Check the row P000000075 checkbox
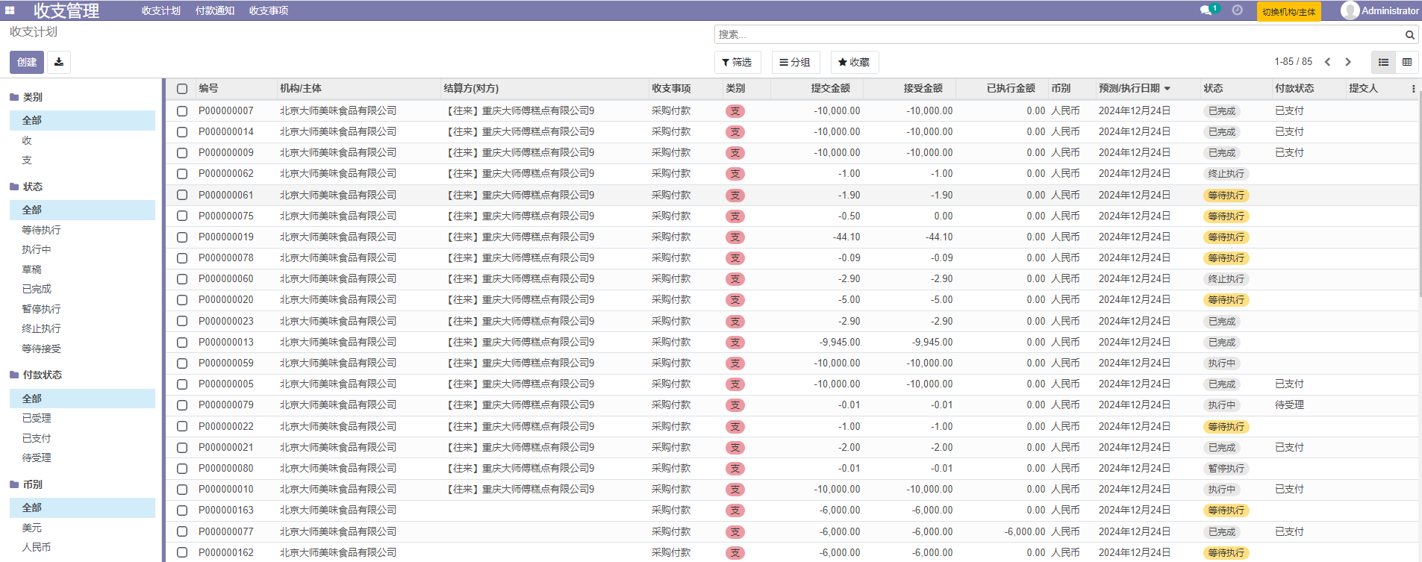 [182, 216]
